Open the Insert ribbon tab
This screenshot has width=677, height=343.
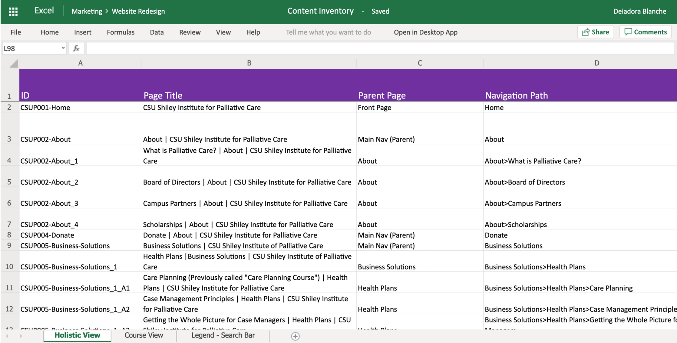pyautogui.click(x=83, y=32)
